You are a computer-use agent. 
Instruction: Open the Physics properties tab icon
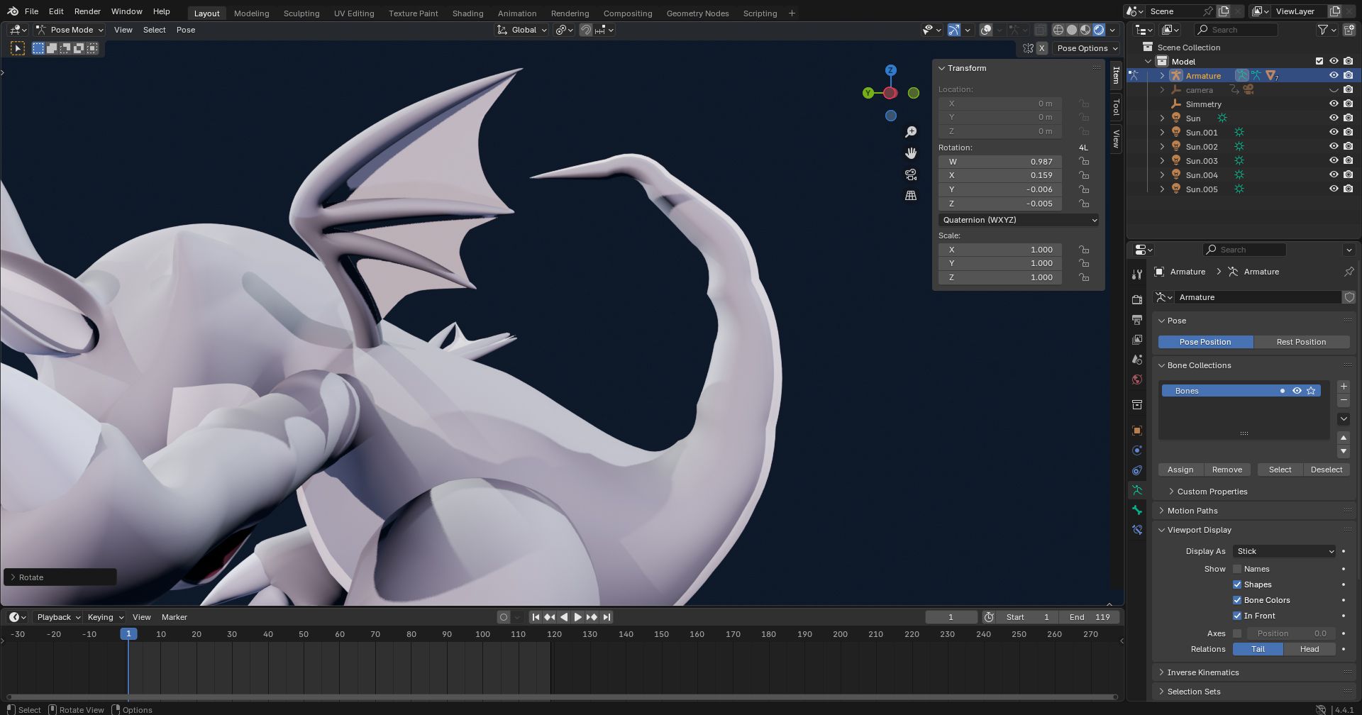[1137, 450]
